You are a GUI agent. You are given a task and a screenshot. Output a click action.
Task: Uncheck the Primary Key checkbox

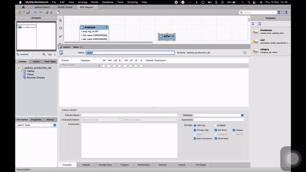pyautogui.click(x=195, y=130)
